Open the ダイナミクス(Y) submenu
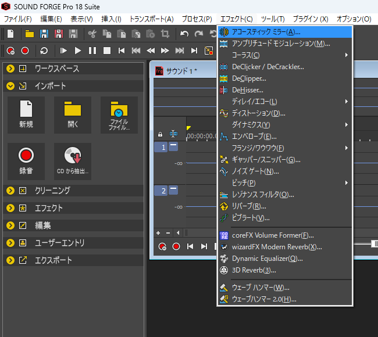 (285, 125)
